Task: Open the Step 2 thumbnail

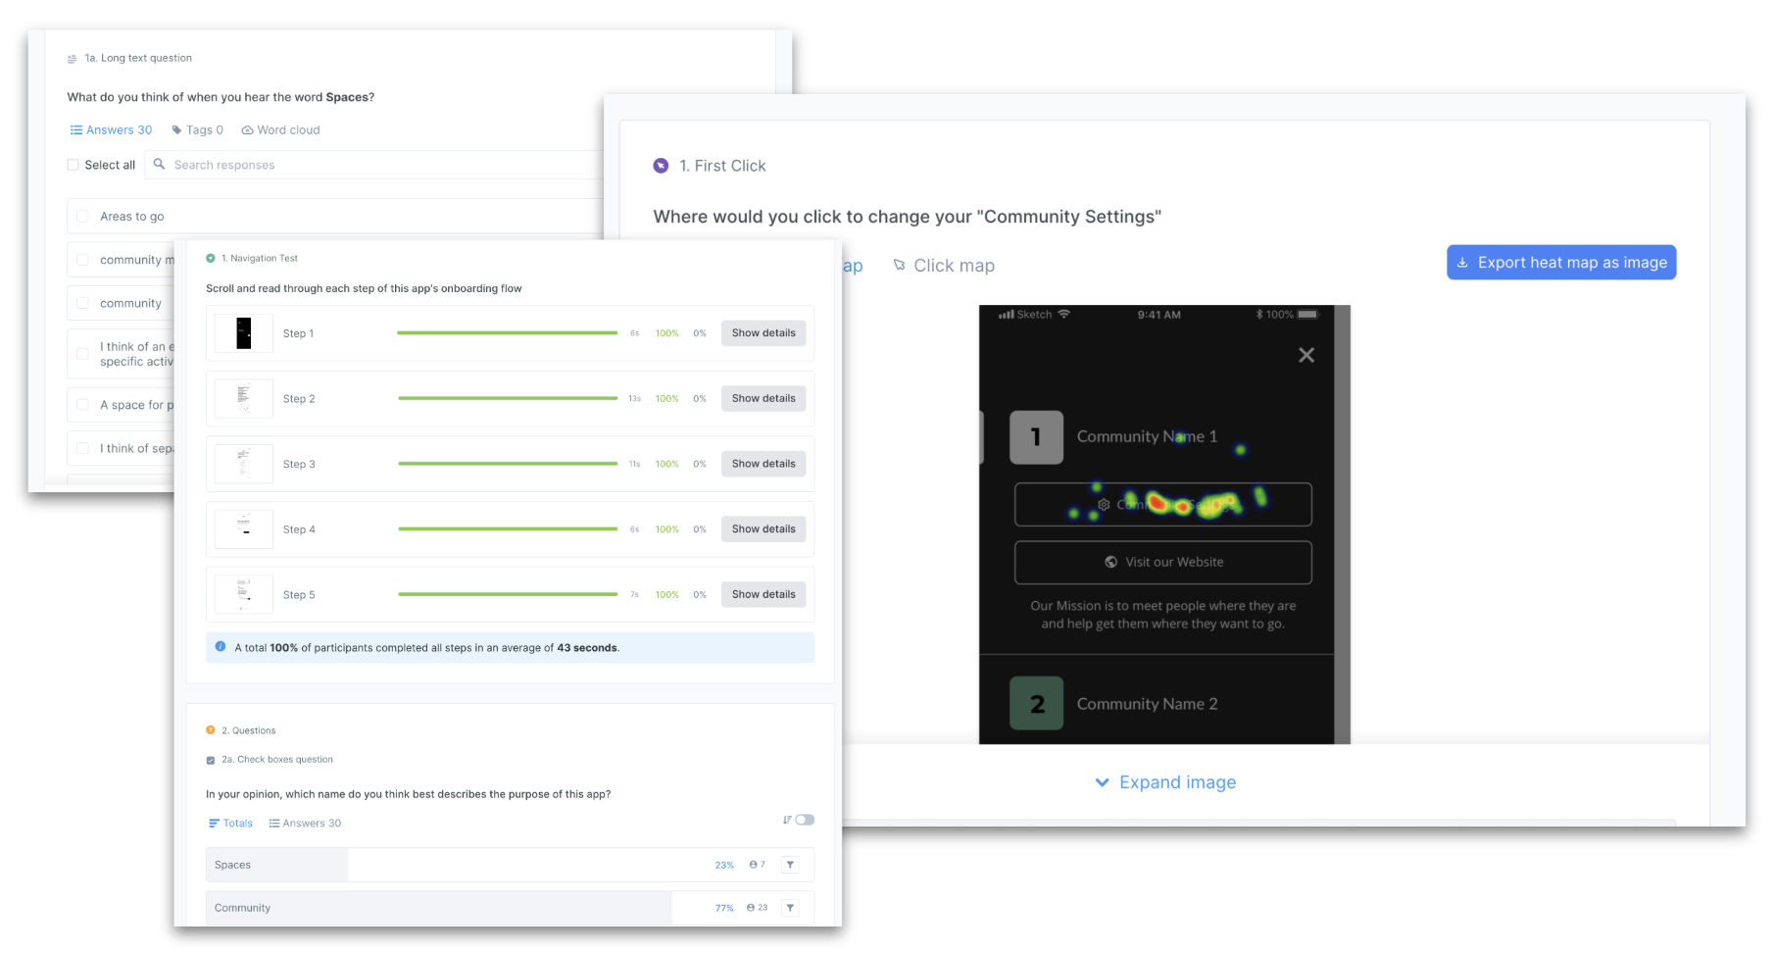Action: 244,399
